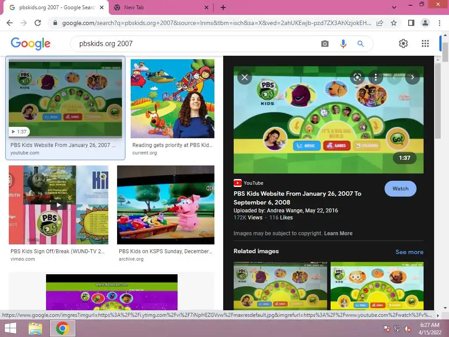Go back to the previous page
This screenshot has width=449, height=337.
pos(10,23)
